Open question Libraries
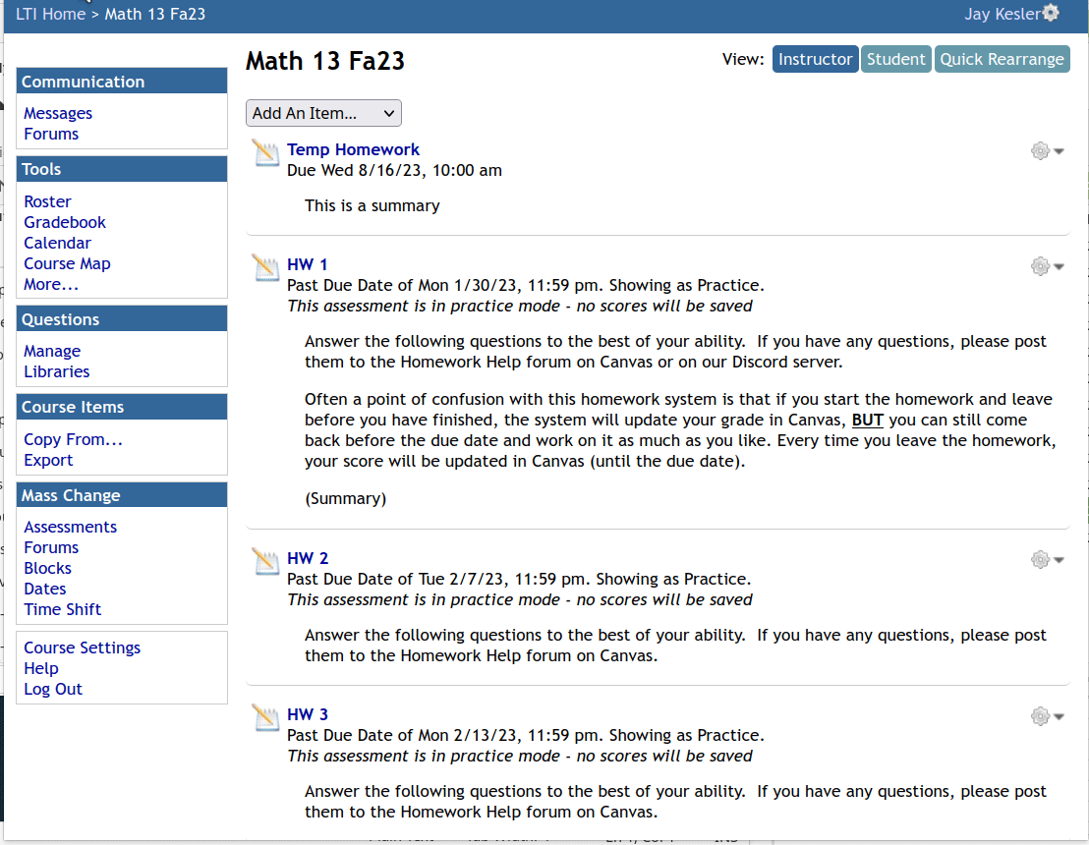 point(56,372)
